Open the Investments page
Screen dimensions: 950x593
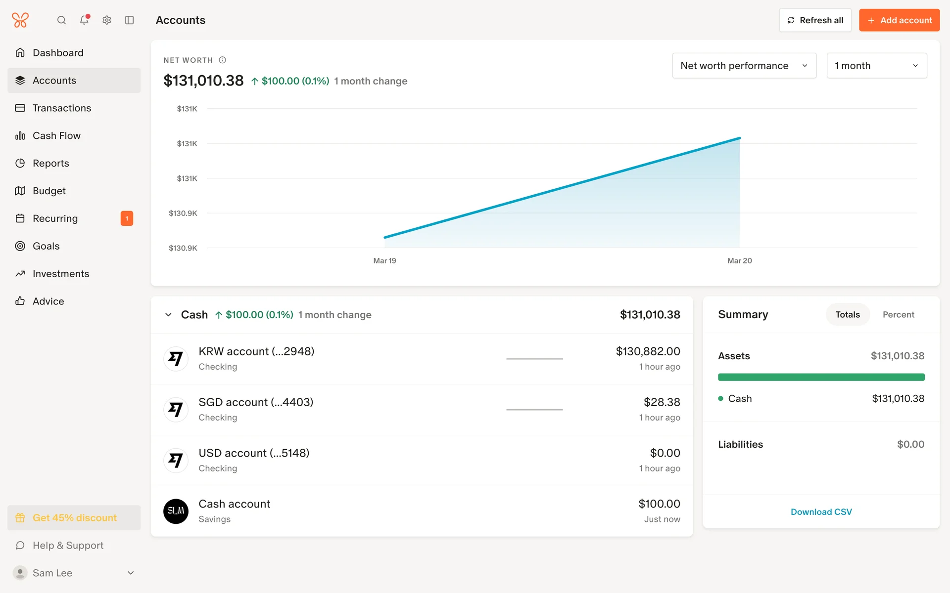click(61, 274)
